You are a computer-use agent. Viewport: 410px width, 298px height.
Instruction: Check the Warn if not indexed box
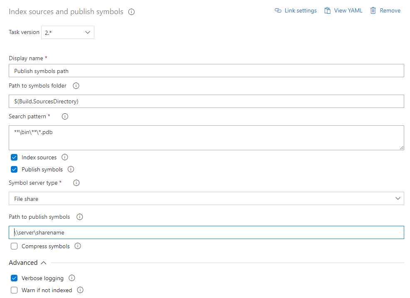click(x=14, y=290)
